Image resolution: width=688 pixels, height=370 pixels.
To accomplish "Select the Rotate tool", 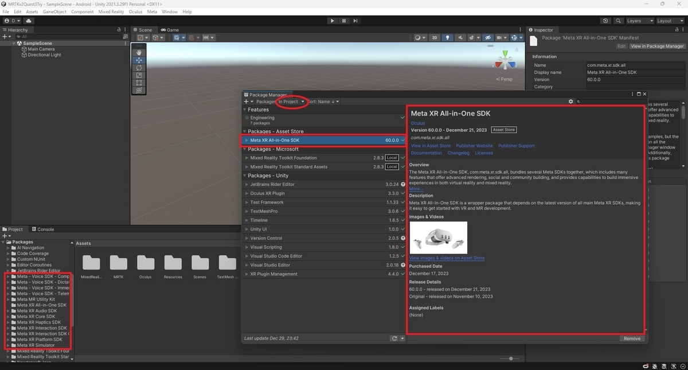I will tap(139, 68).
